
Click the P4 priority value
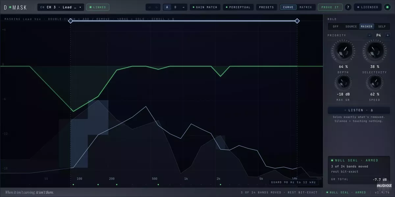point(379,35)
